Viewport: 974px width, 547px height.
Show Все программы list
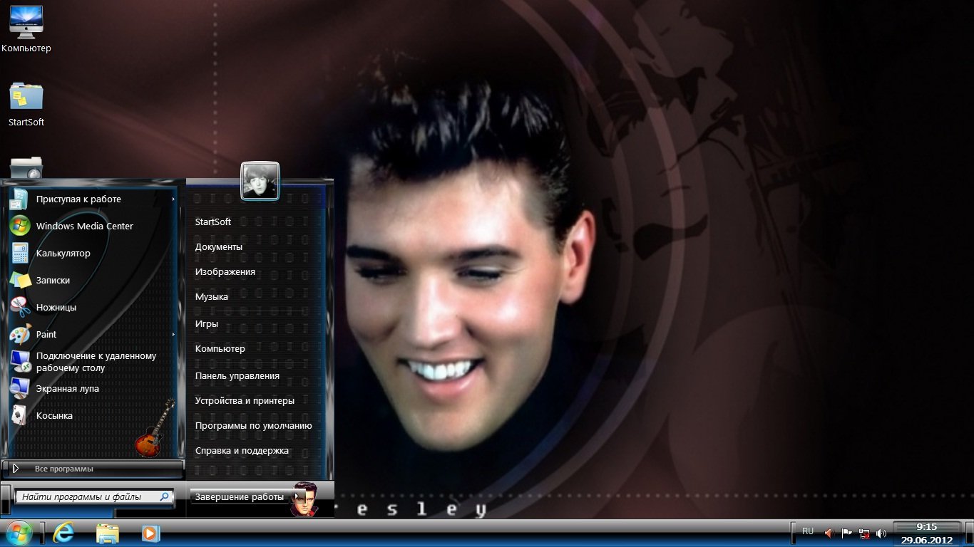(63, 469)
